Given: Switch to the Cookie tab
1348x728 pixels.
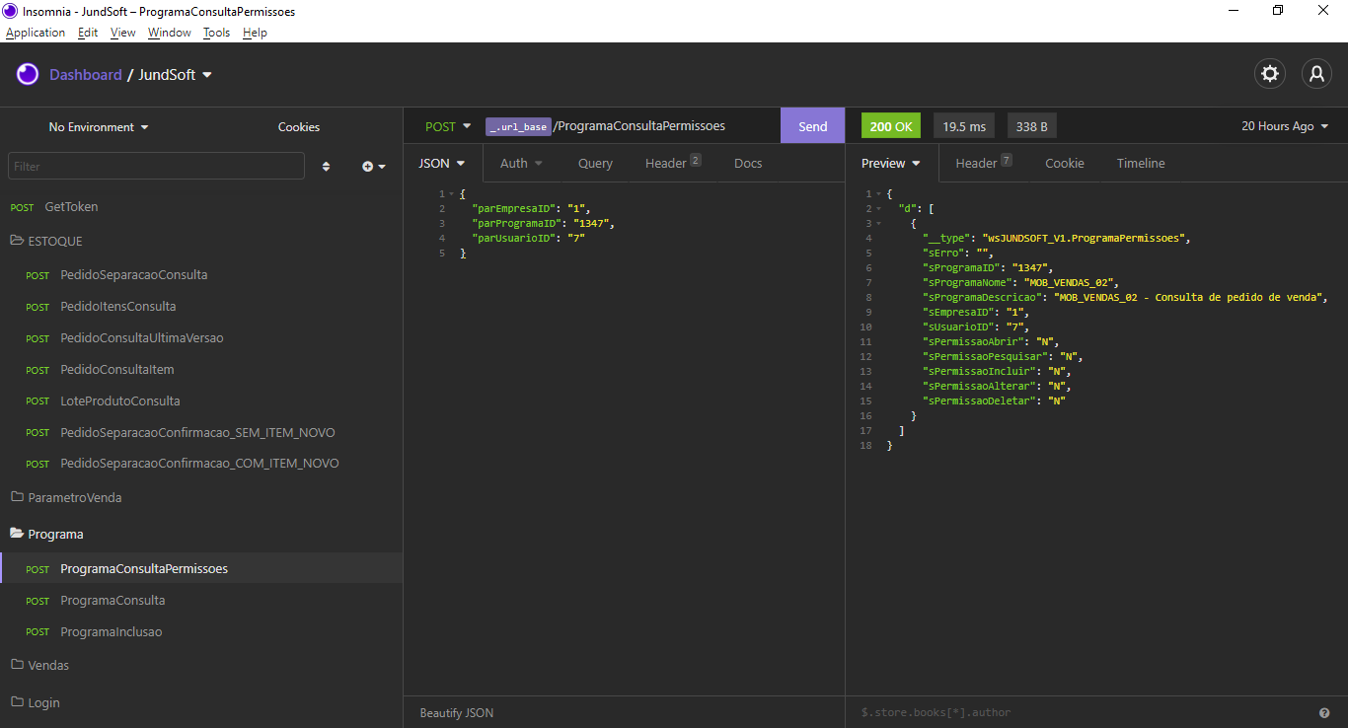Looking at the screenshot, I should 1065,164.
